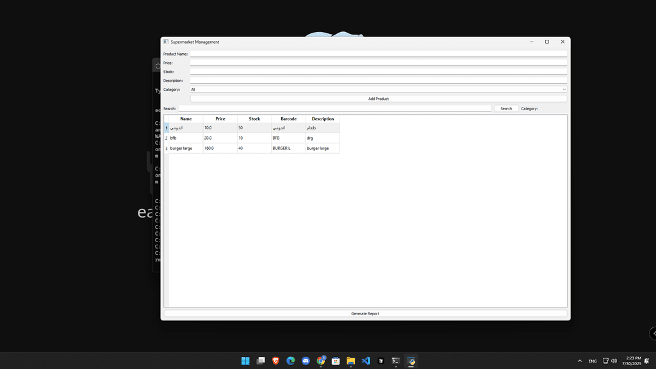
Task: Select the 'burger large' name cell
Action: coord(186,148)
